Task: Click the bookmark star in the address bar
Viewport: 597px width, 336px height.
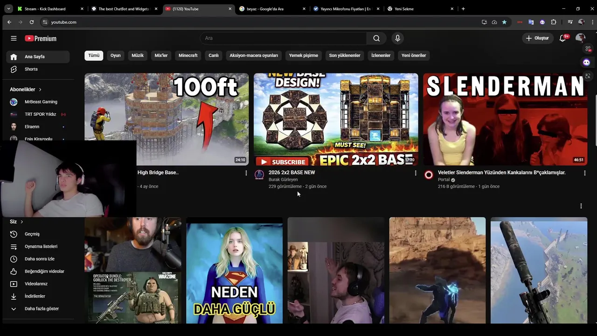Action: pos(504,22)
